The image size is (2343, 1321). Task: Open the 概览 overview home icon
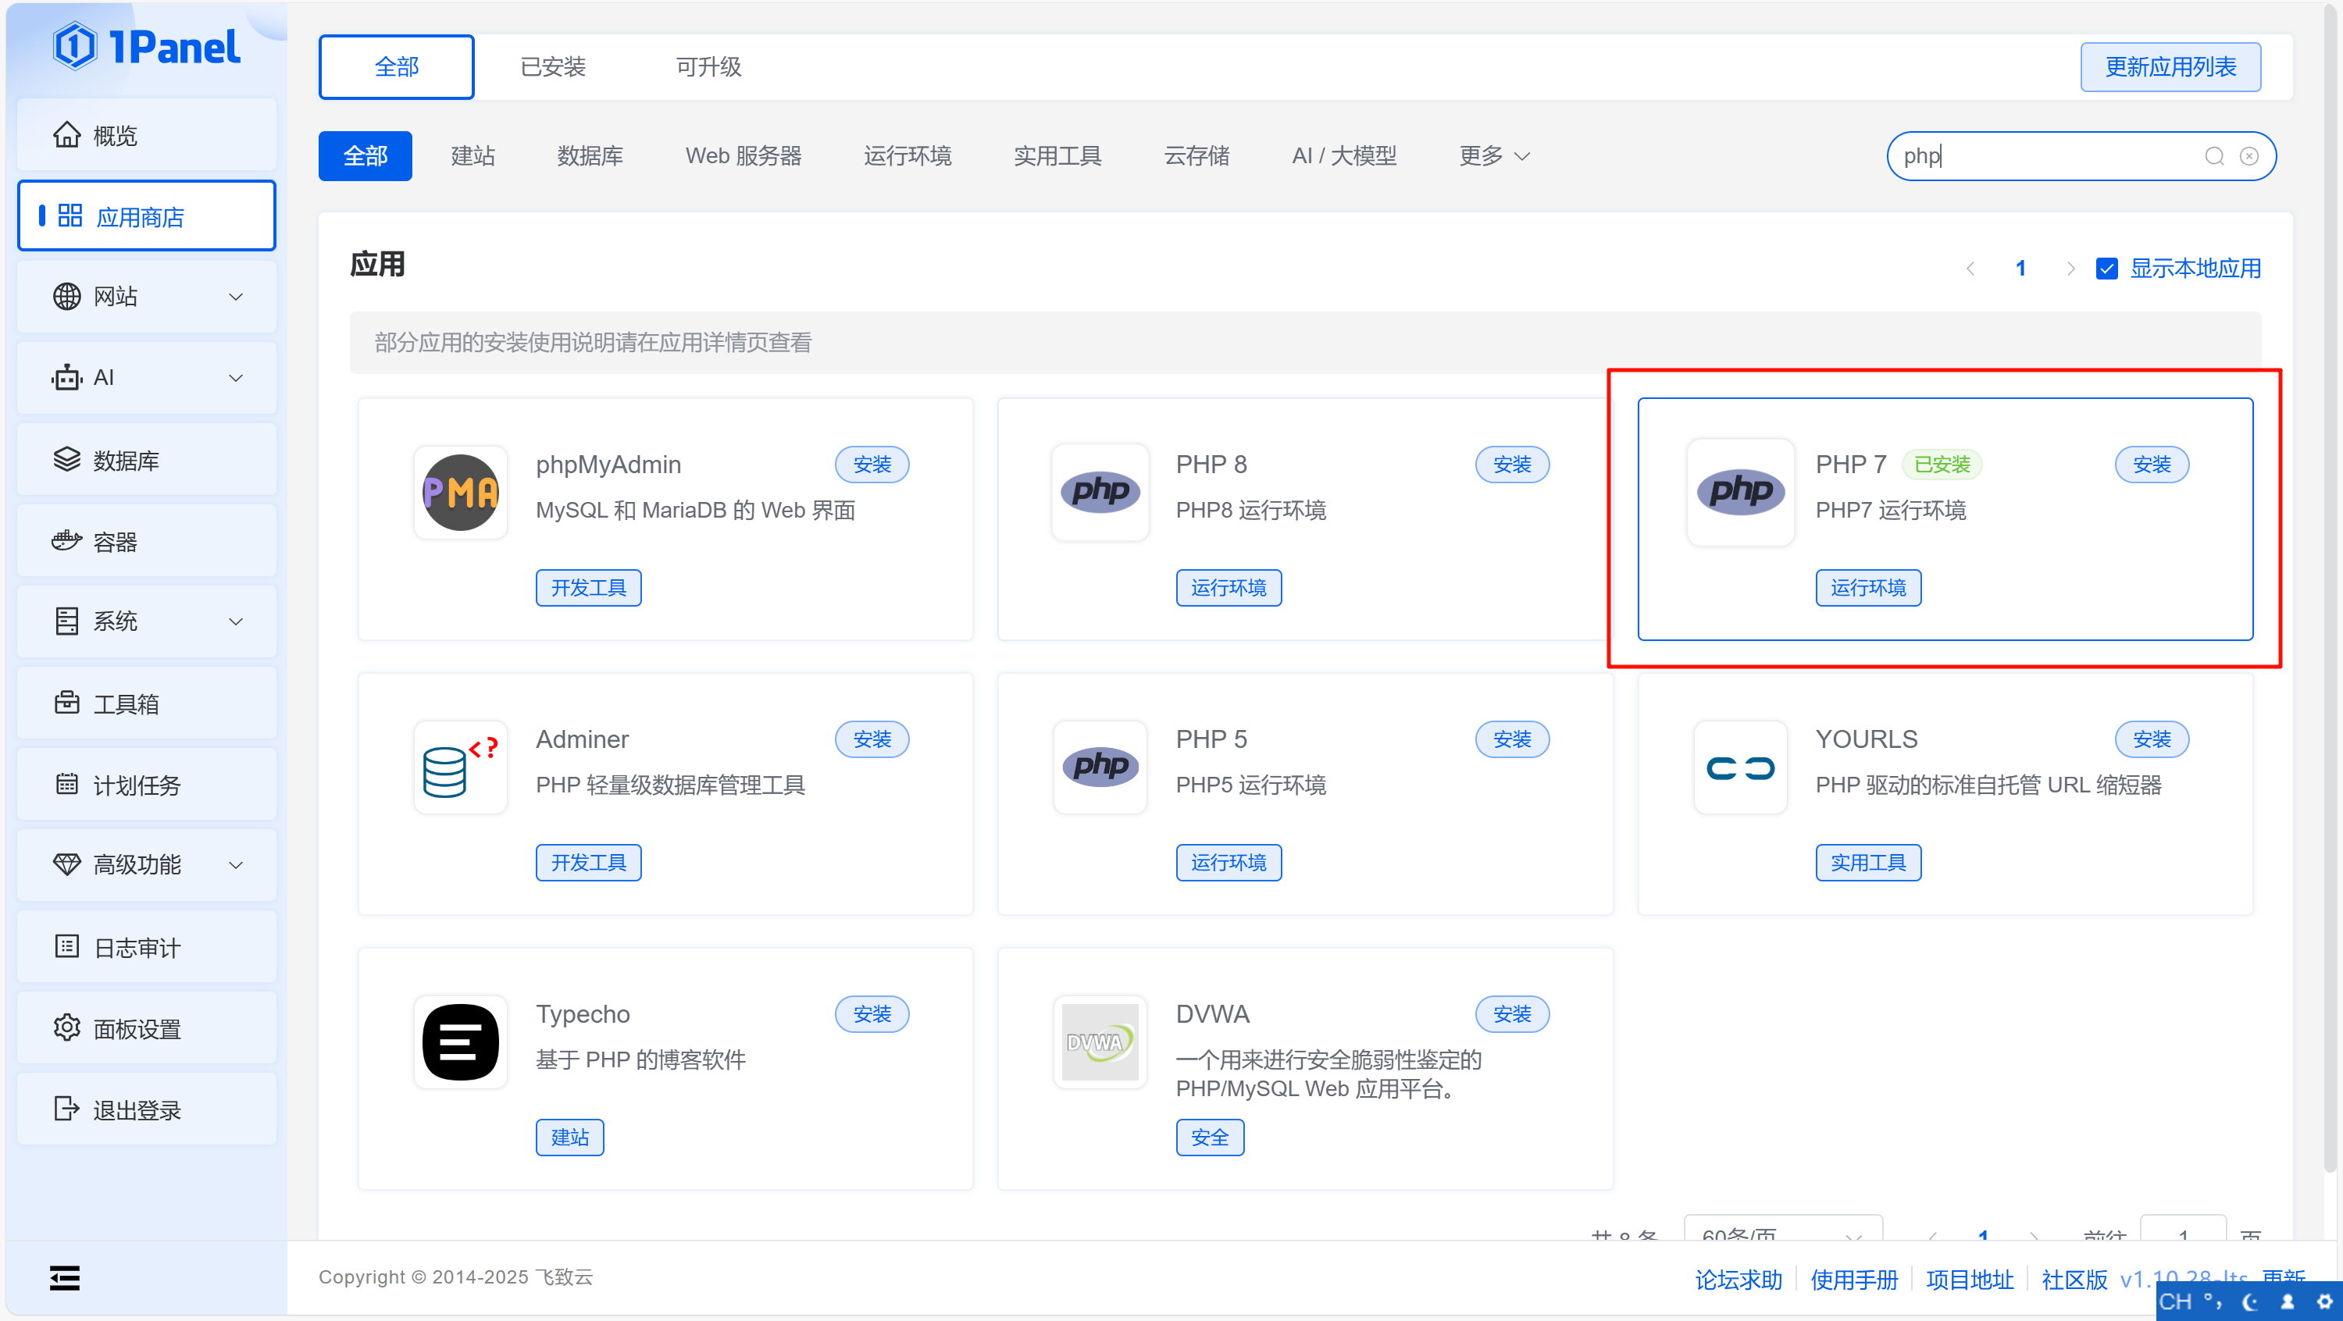66,134
